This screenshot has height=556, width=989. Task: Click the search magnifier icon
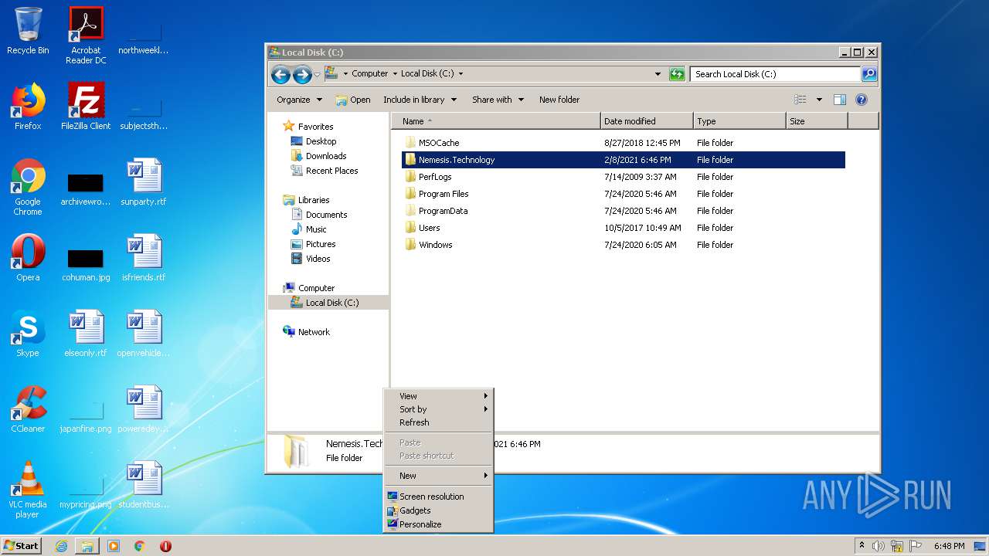click(869, 74)
